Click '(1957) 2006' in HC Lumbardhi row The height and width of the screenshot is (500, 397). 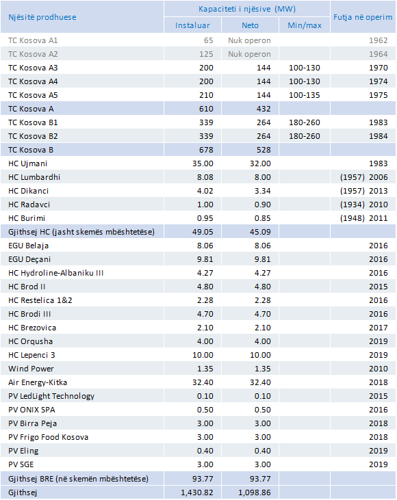(x=364, y=177)
